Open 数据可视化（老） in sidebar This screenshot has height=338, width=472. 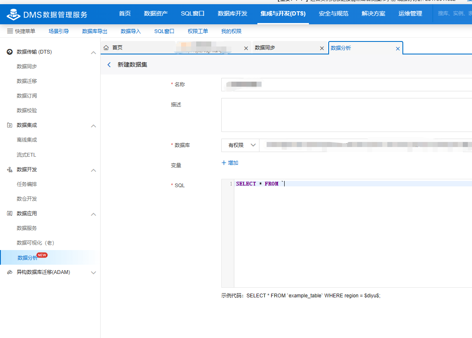tap(36, 243)
